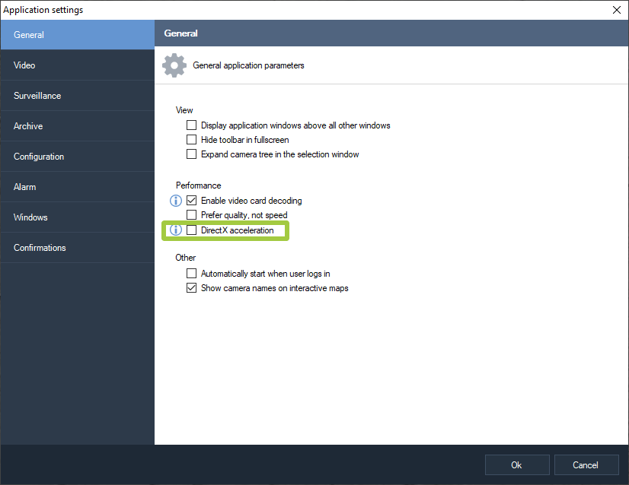Tick Expand camera tree in selection window
This screenshot has width=629, height=485.
click(x=192, y=154)
